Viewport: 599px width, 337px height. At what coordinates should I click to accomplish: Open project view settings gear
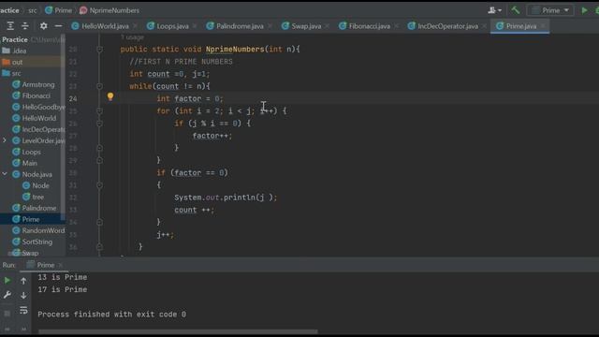point(44,26)
